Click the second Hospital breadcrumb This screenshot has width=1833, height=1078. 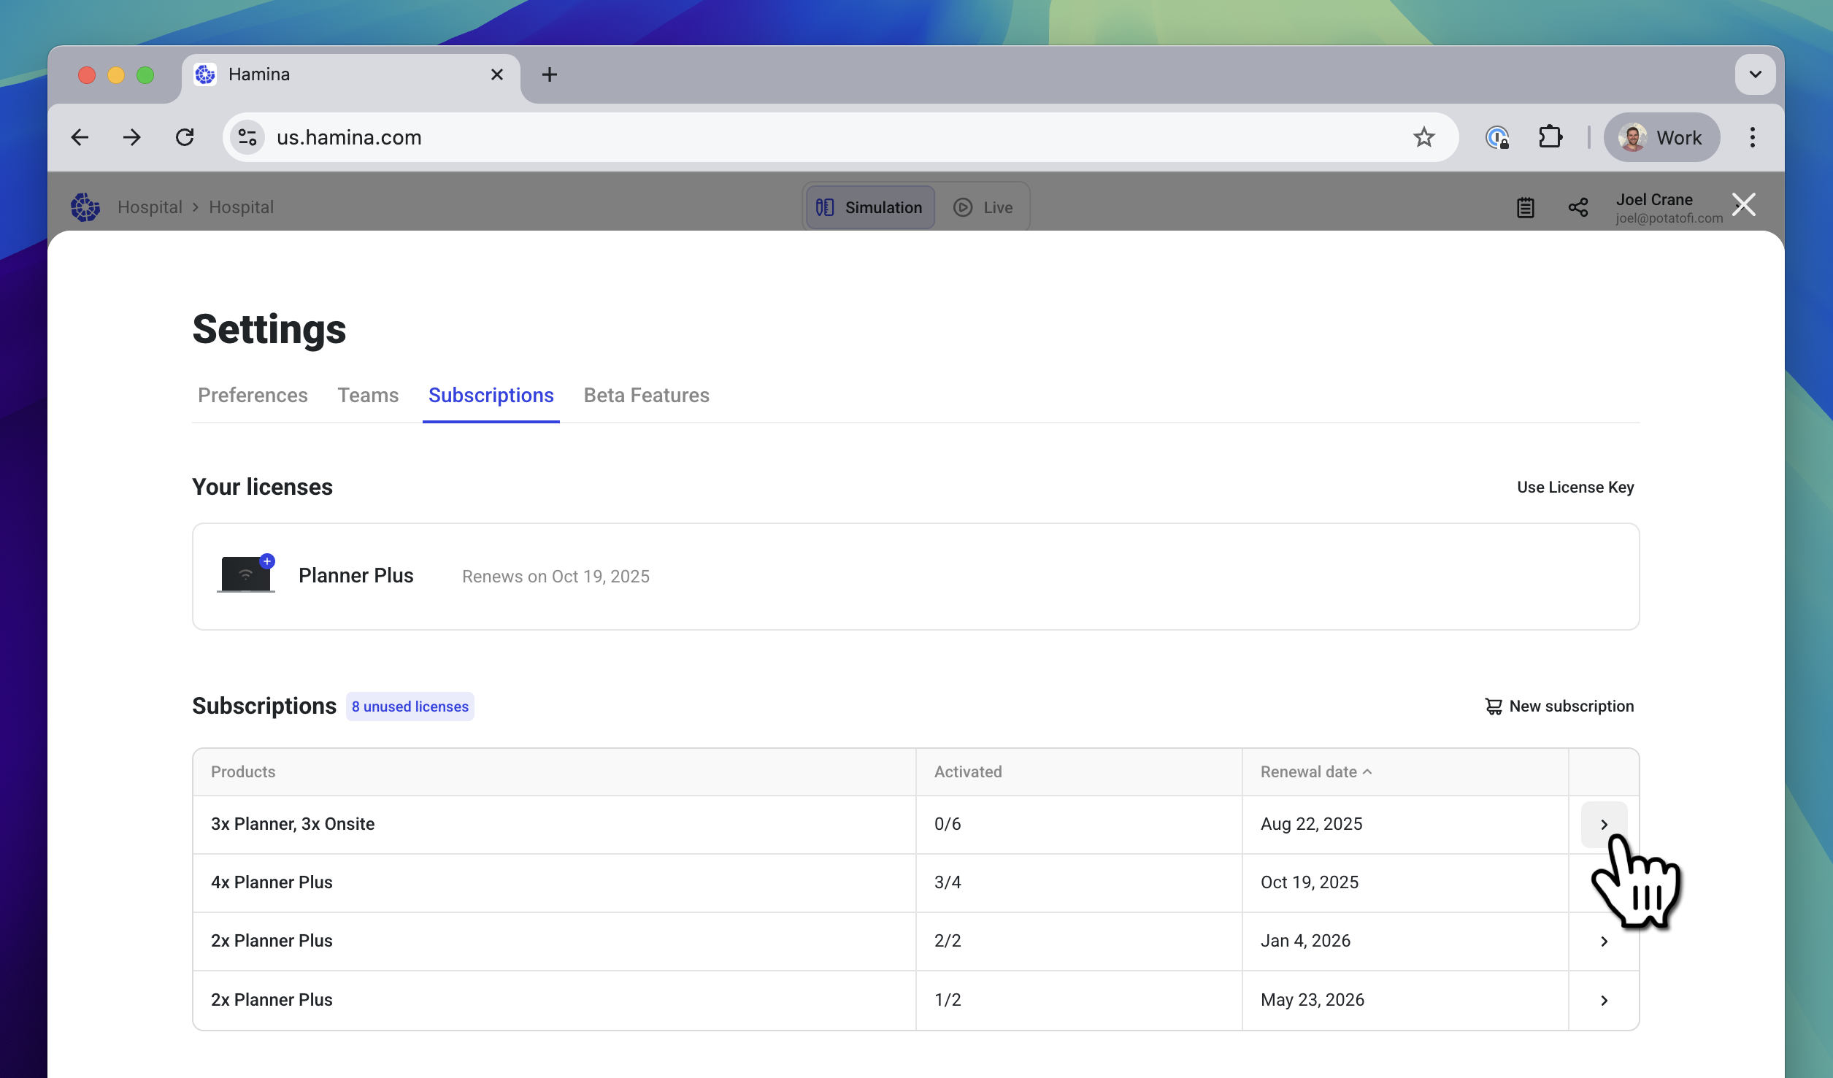coord(242,207)
